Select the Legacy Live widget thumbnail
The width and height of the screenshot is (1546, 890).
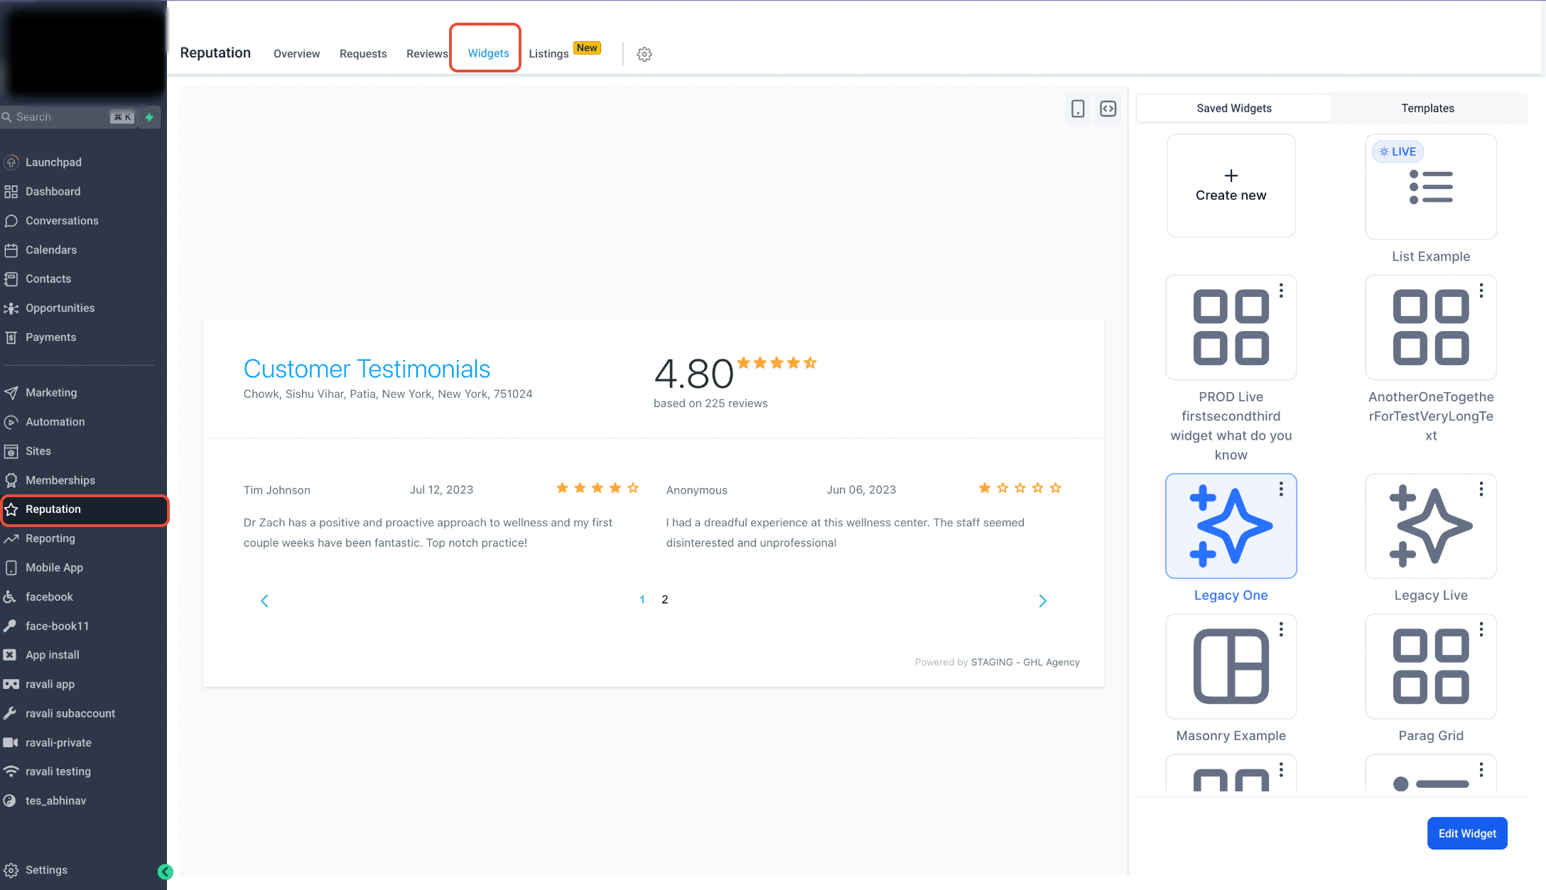1430,526
